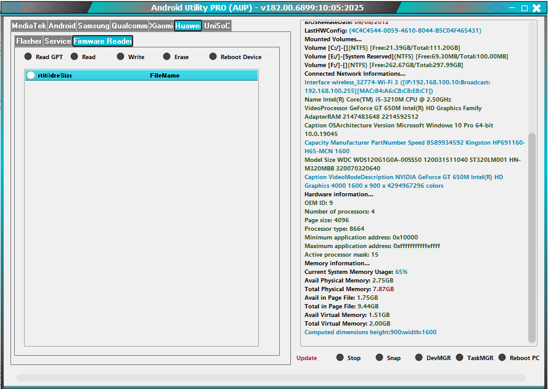This screenshot has height=389, width=548.
Task: Click the 'Capacity Manufacturer PartNumber Speed' line
Action: 414,147
